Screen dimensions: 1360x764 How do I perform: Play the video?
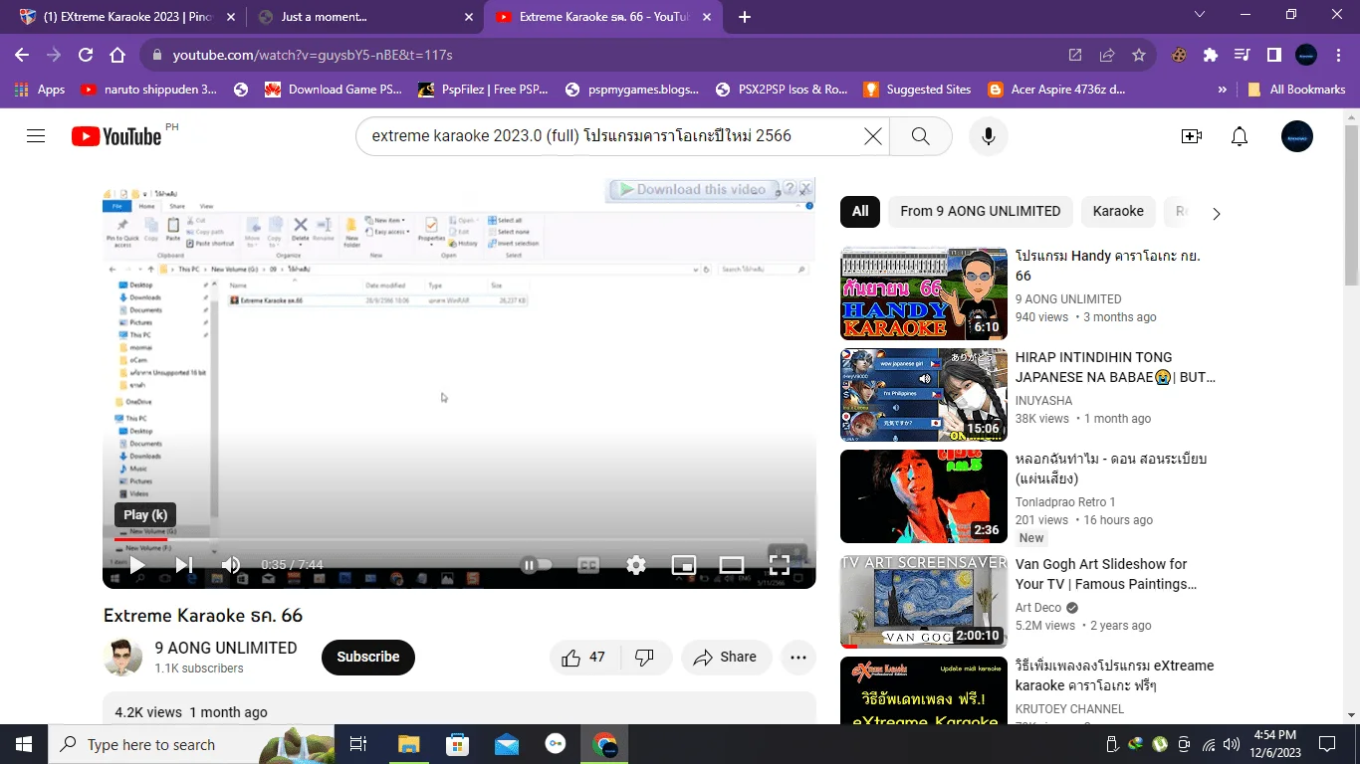coord(137,565)
